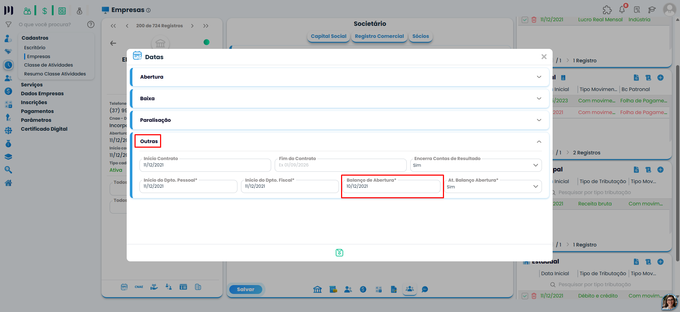
Task: Click the calendar dates icon in company card footer
Action: tap(124, 287)
